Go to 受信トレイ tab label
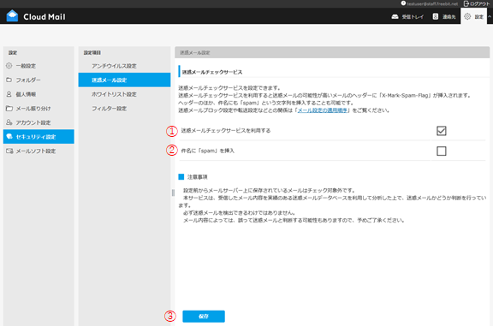The image size is (493, 326). coord(413,16)
